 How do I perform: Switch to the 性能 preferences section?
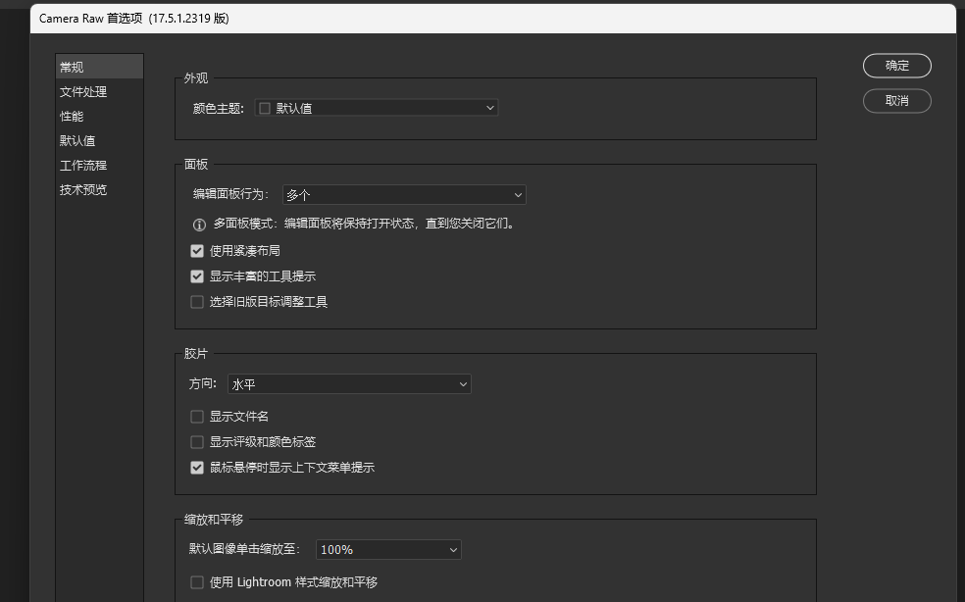pos(72,117)
